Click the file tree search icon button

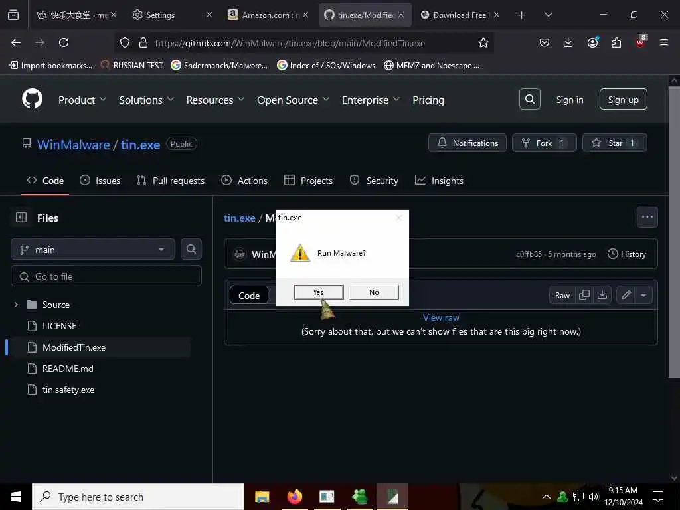(191, 250)
